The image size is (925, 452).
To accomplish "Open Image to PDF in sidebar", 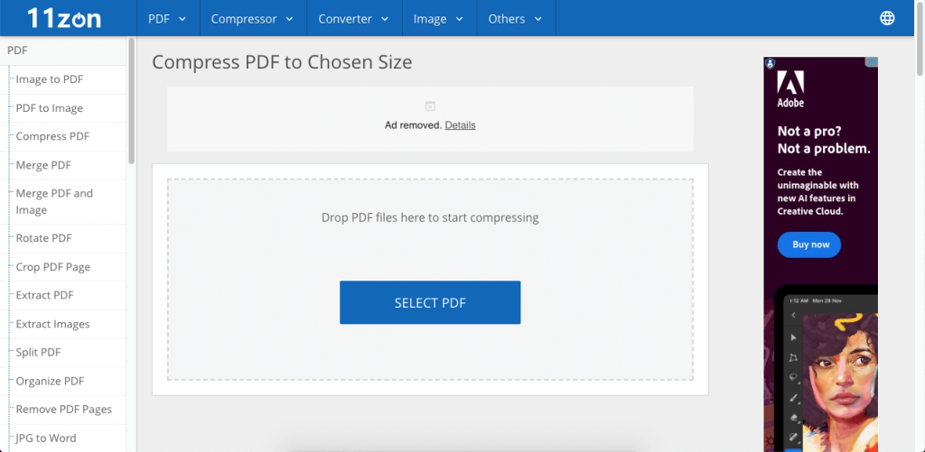I will [49, 79].
